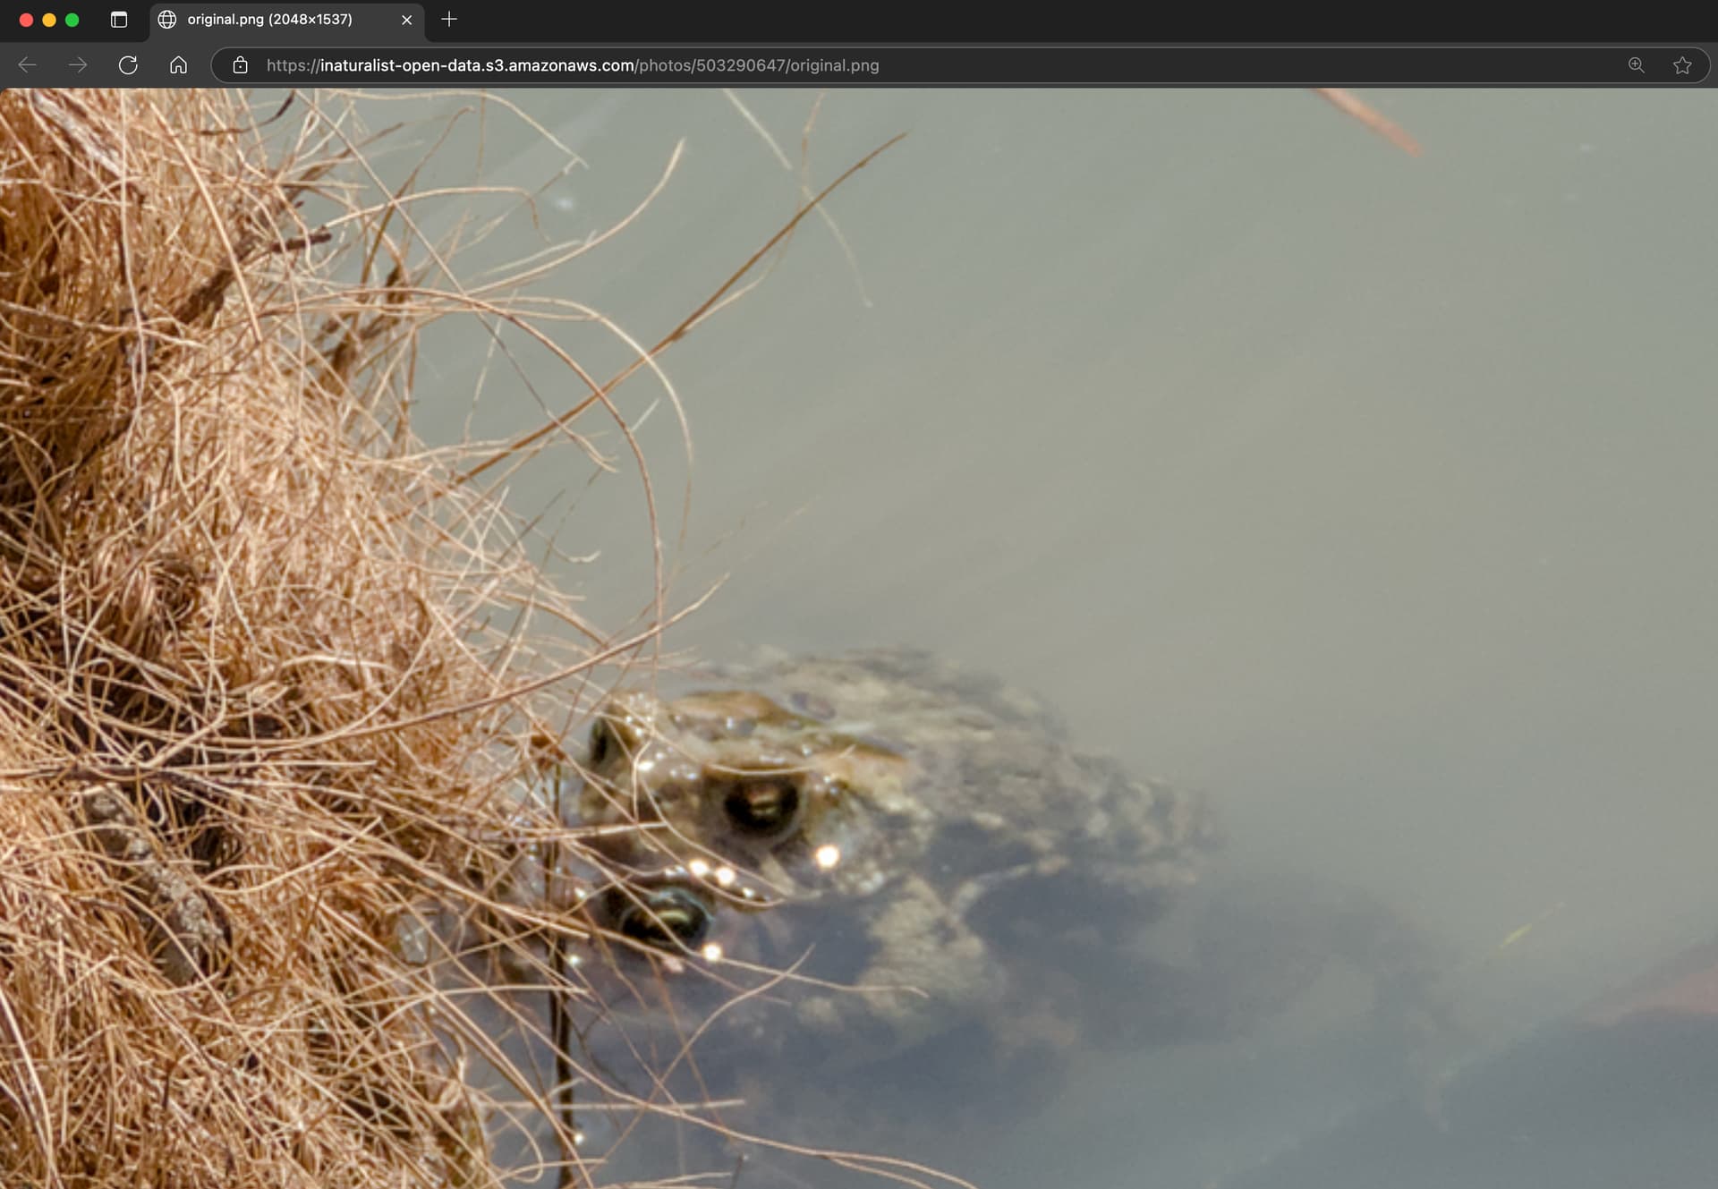Click the frog's upper eye in image

pos(761,804)
